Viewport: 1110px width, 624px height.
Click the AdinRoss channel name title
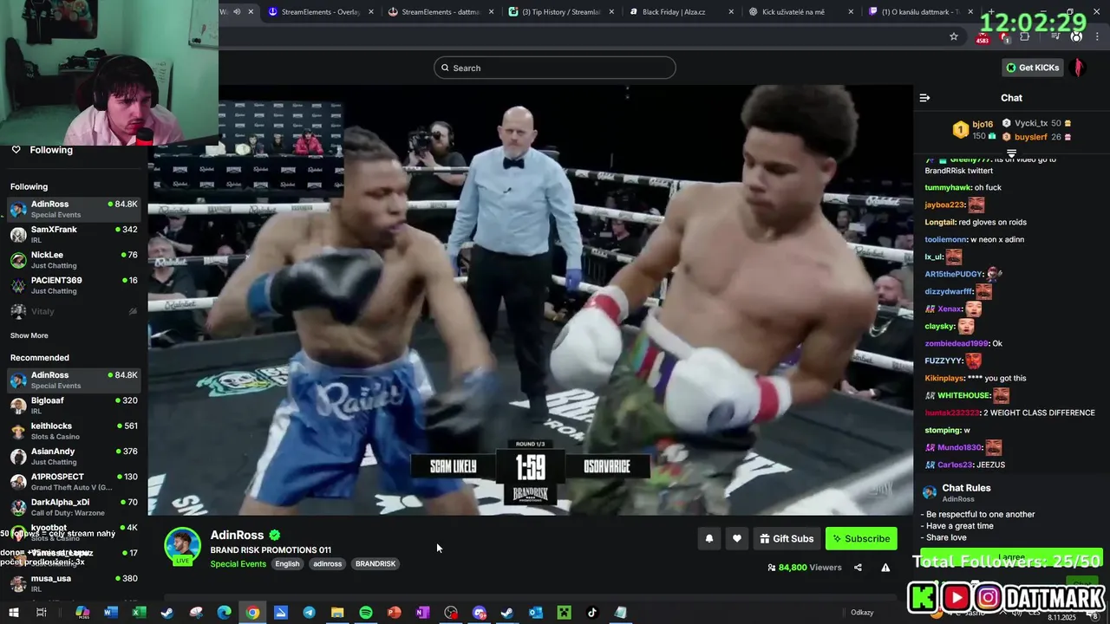237,535
